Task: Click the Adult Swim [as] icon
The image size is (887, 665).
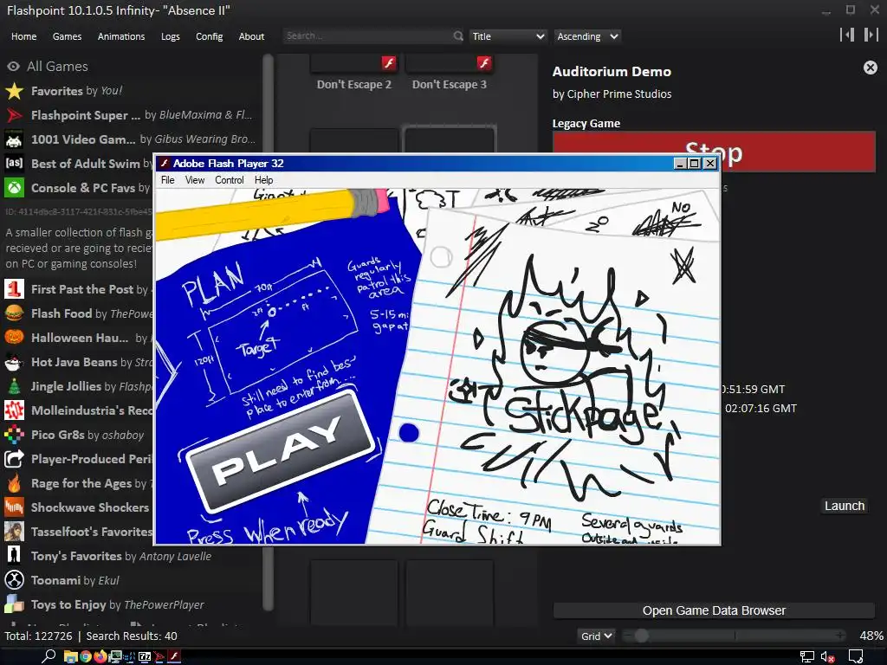Action: click(14, 164)
